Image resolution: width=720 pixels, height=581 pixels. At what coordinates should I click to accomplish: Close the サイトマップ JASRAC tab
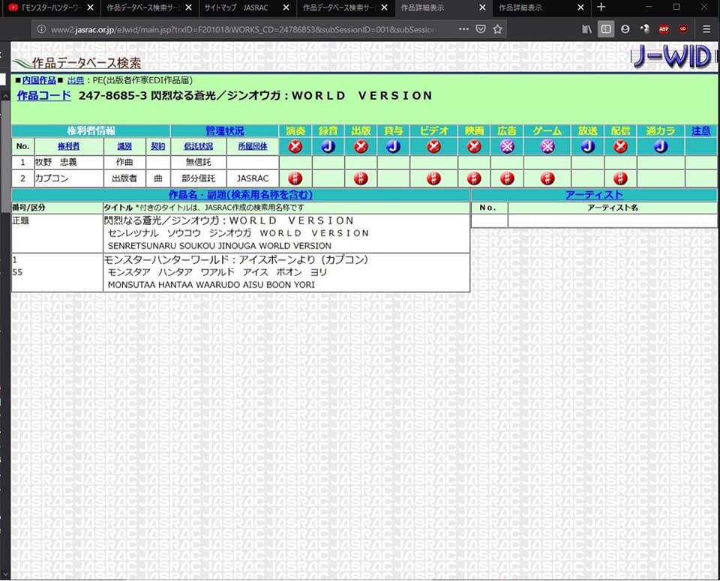point(286,7)
